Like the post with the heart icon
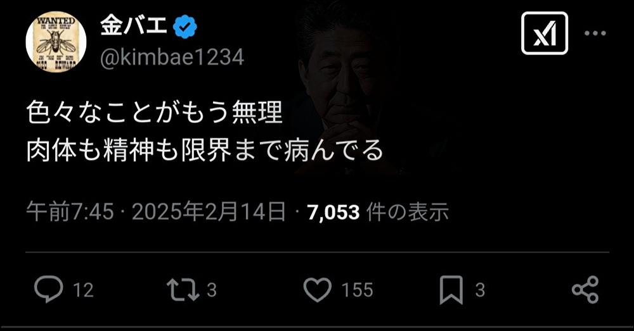The width and height of the screenshot is (634, 331). [x=318, y=290]
